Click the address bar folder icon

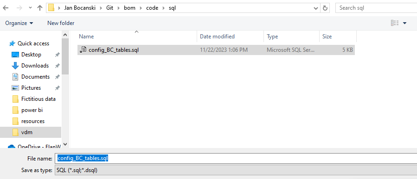51,8
